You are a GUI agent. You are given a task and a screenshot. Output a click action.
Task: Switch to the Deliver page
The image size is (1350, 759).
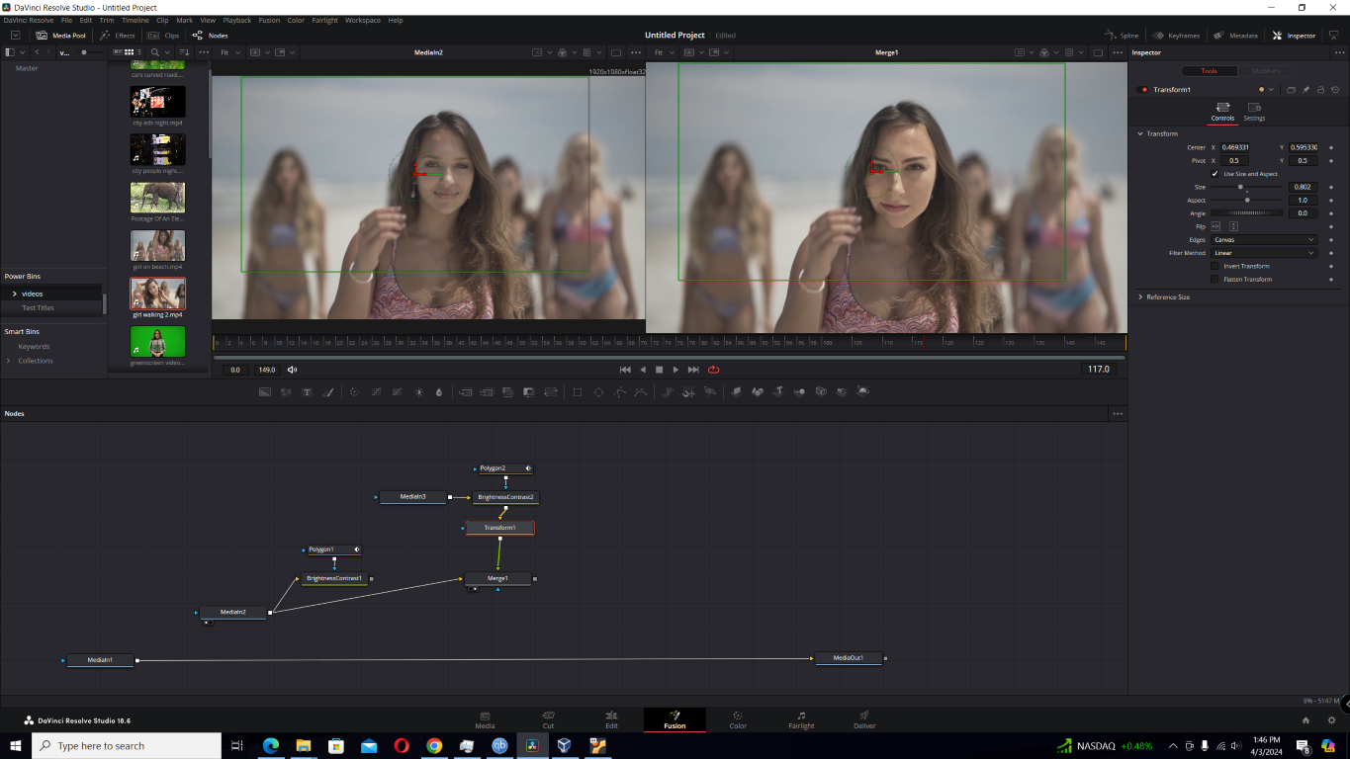(864, 719)
